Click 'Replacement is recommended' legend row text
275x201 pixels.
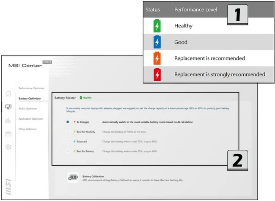click(x=209, y=58)
